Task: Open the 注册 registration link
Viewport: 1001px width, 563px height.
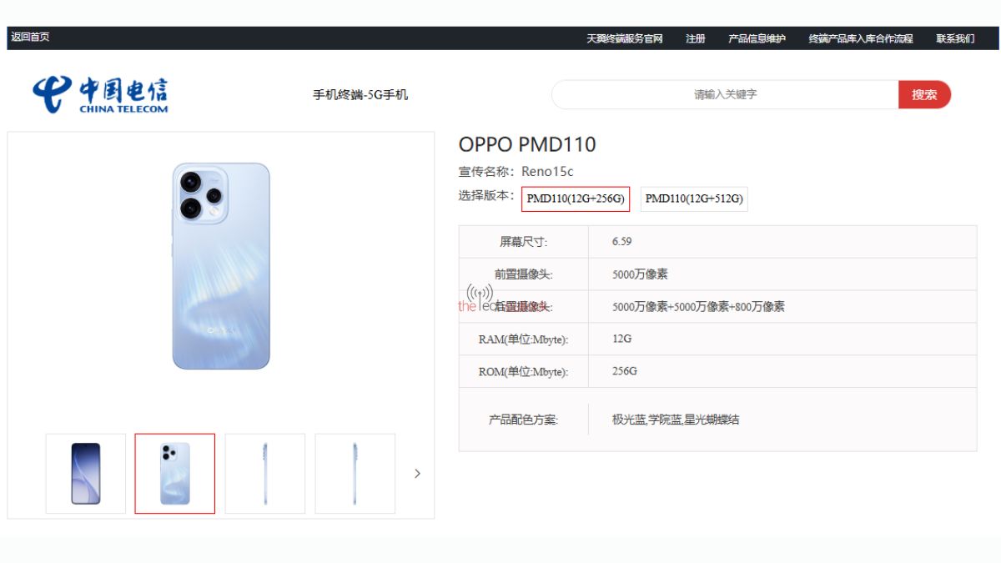Action: [x=695, y=38]
